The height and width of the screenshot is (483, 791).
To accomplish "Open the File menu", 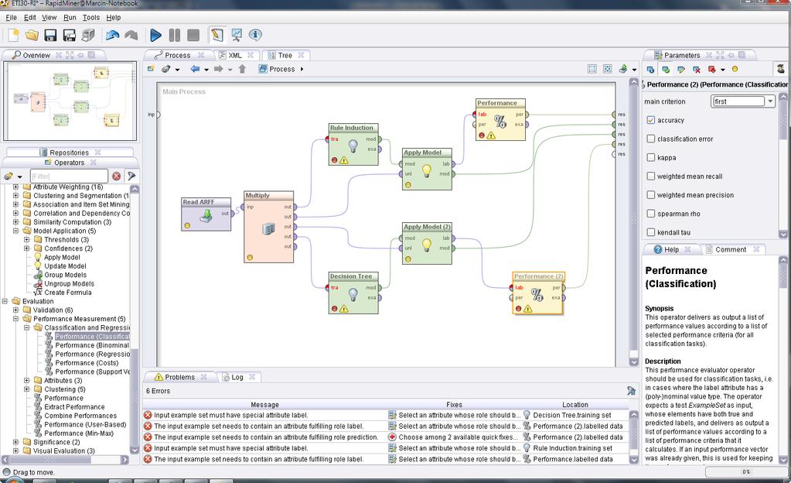I will pyautogui.click(x=11, y=17).
